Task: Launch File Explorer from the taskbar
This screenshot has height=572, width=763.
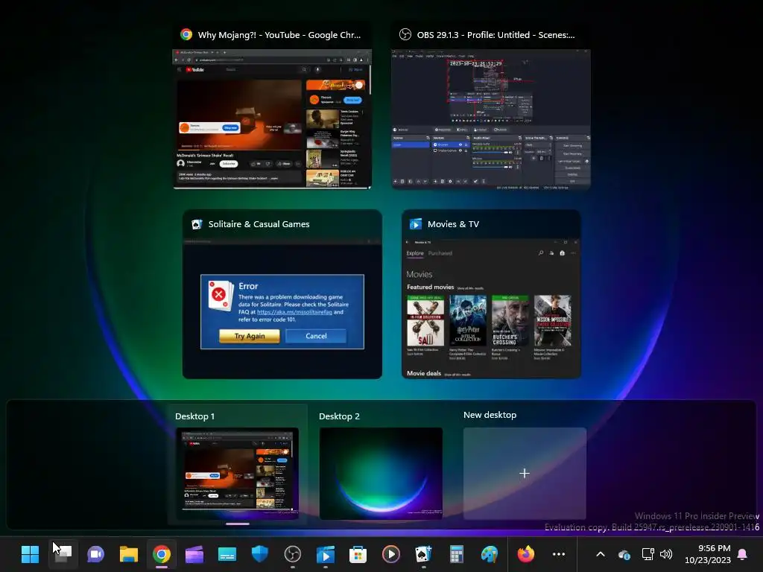Action: [128, 553]
